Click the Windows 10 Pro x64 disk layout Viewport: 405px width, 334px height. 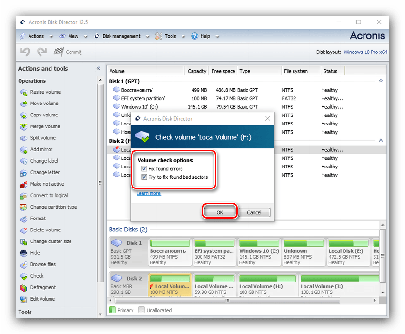coord(365,52)
